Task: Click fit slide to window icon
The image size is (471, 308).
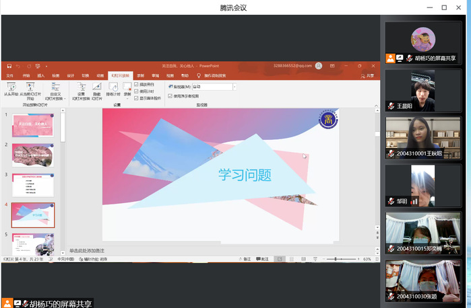Action: [377, 259]
